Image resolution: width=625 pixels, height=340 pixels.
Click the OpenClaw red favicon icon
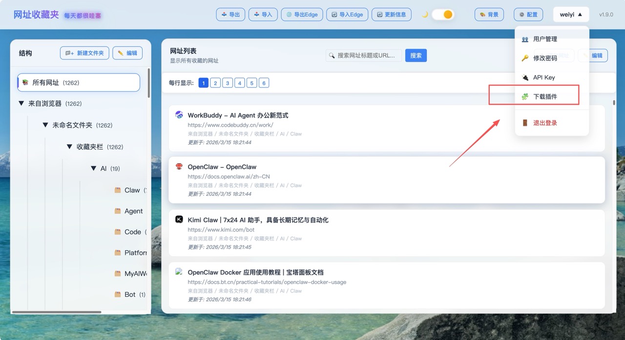(179, 167)
